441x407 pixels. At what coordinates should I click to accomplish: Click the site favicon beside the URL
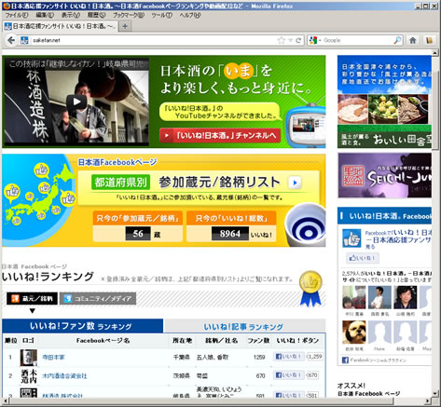point(24,40)
